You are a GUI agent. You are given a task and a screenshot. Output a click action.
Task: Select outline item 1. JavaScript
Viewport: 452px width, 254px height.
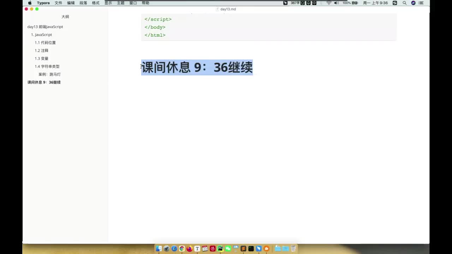[x=42, y=35]
